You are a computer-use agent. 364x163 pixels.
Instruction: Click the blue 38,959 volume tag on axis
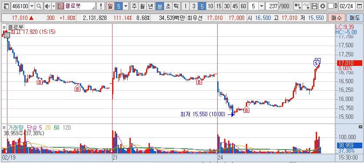pos(349,145)
